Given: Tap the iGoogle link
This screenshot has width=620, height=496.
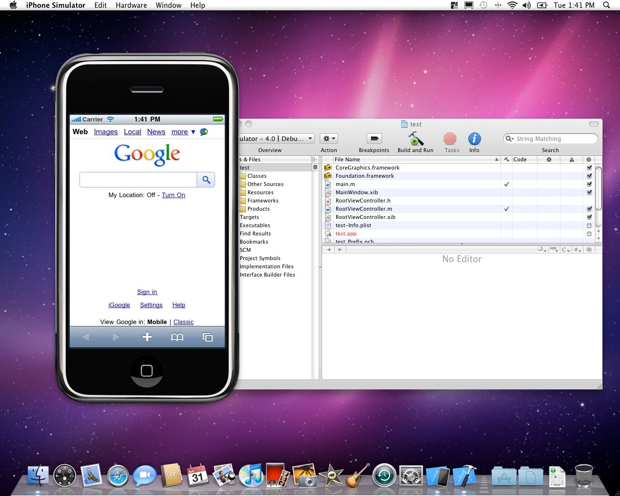Looking at the screenshot, I should (119, 305).
